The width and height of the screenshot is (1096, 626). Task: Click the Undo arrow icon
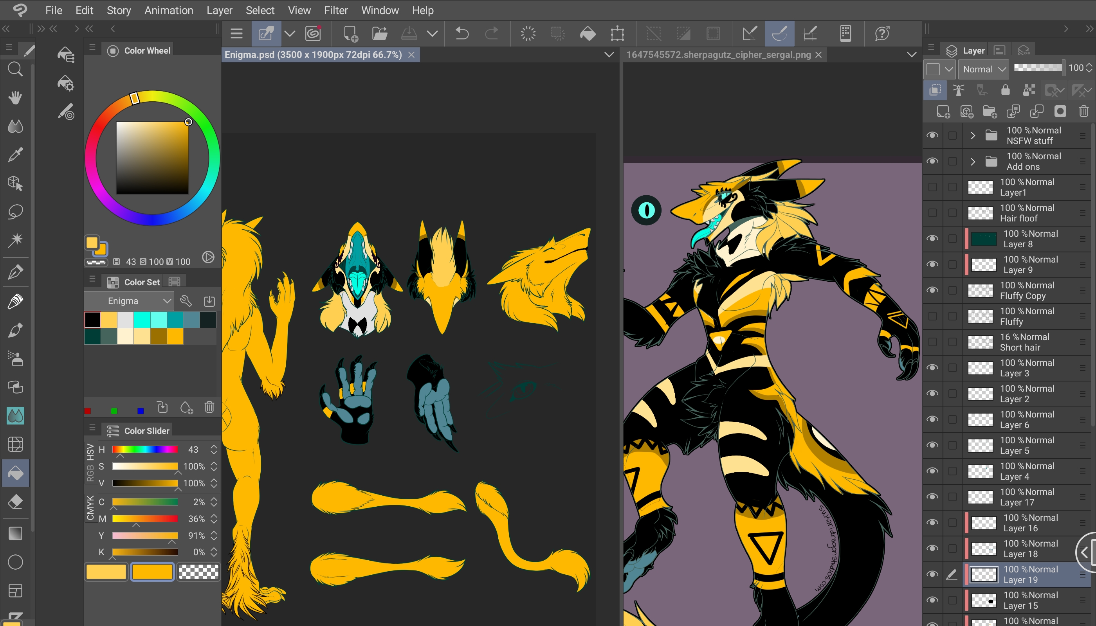click(462, 34)
